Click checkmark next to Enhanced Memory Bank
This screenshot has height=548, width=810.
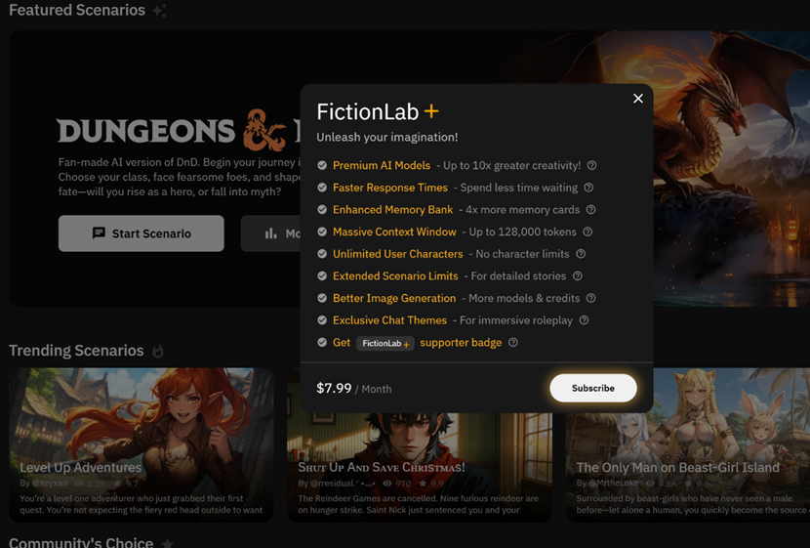pos(322,209)
